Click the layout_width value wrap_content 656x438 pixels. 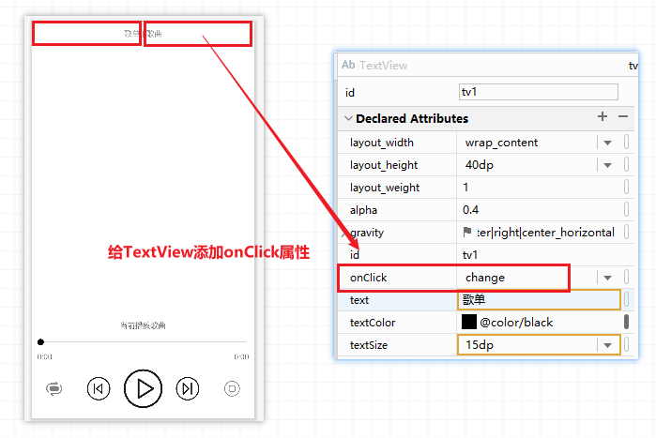pos(501,143)
